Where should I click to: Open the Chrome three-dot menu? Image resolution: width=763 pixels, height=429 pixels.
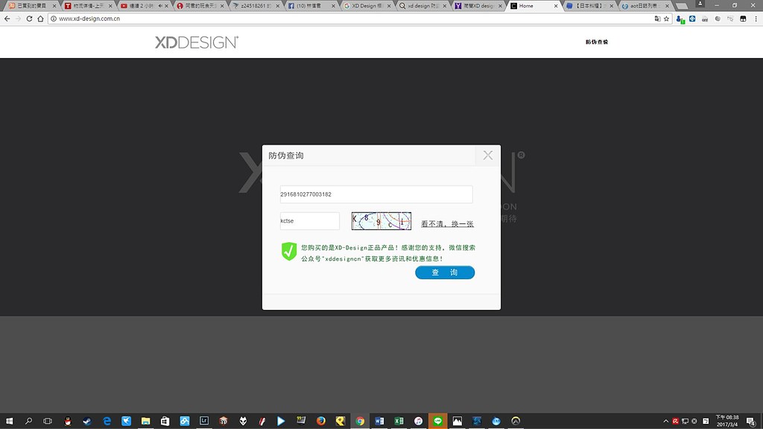click(756, 19)
